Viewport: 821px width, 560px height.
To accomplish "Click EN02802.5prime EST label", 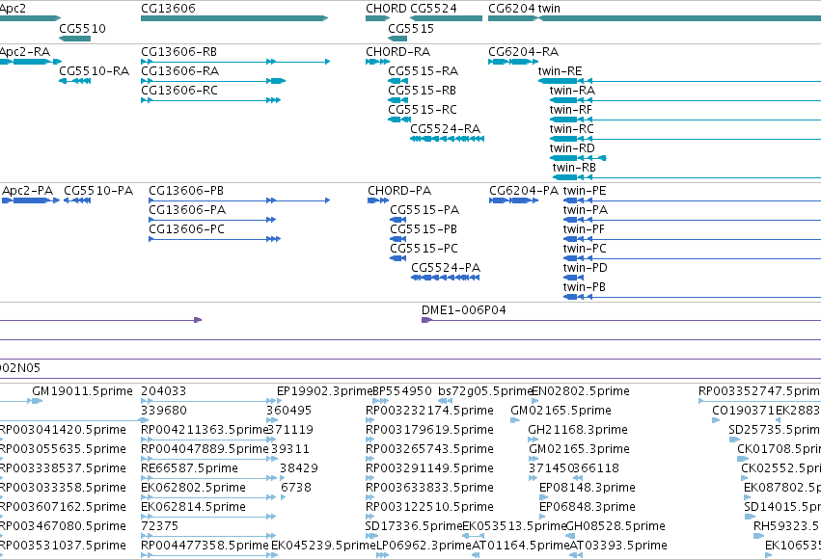I will click(581, 391).
